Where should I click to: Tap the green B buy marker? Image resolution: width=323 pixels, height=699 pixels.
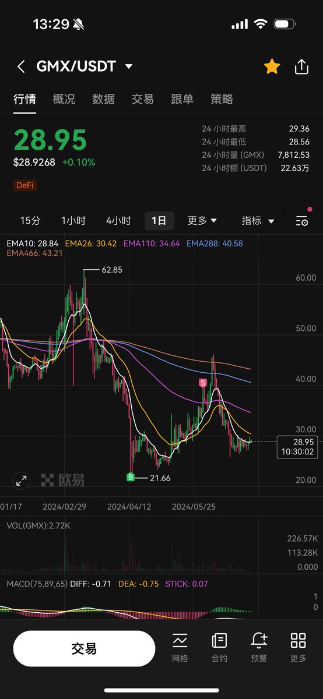pos(131,477)
